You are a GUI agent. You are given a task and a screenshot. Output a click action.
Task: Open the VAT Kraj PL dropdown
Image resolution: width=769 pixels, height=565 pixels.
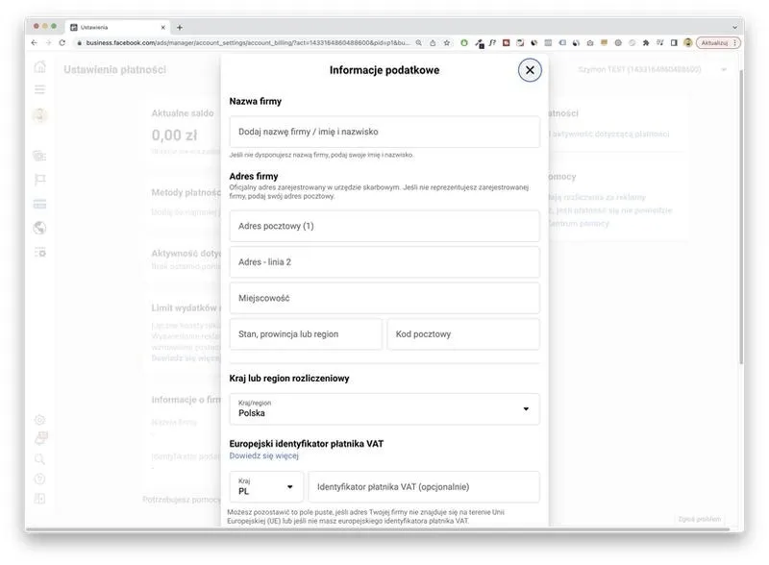tap(266, 486)
